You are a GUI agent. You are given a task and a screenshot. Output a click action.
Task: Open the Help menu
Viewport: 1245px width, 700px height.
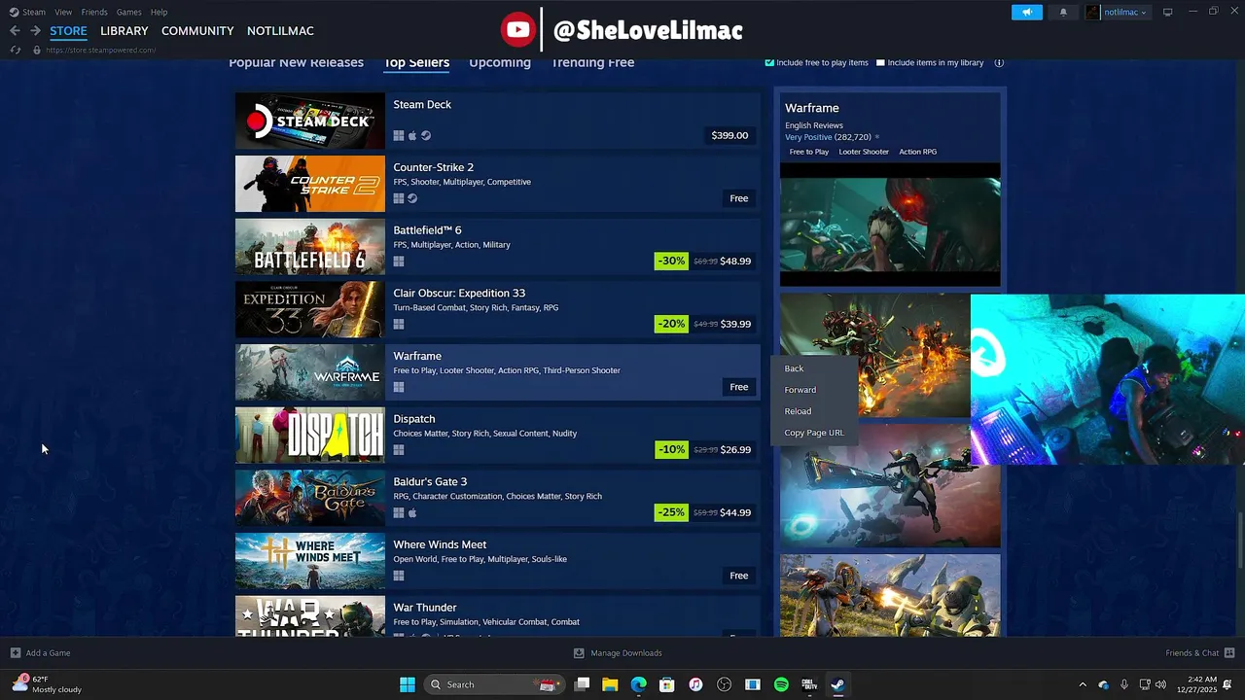[x=159, y=12]
